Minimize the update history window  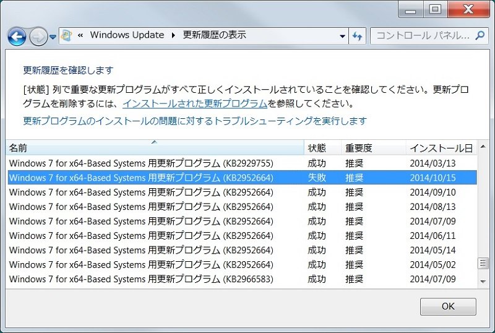(x=410, y=10)
